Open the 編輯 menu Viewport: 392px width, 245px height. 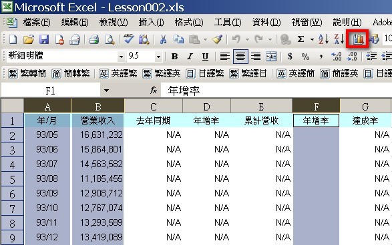click(75, 23)
